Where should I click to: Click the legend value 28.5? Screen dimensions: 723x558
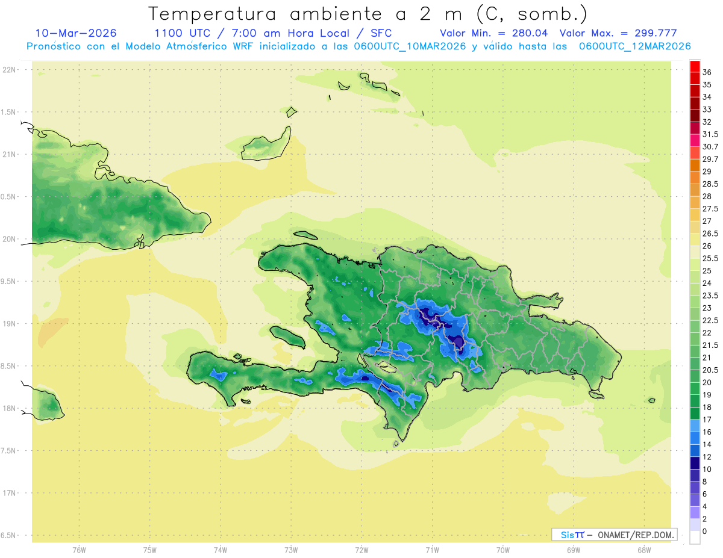[x=710, y=184]
